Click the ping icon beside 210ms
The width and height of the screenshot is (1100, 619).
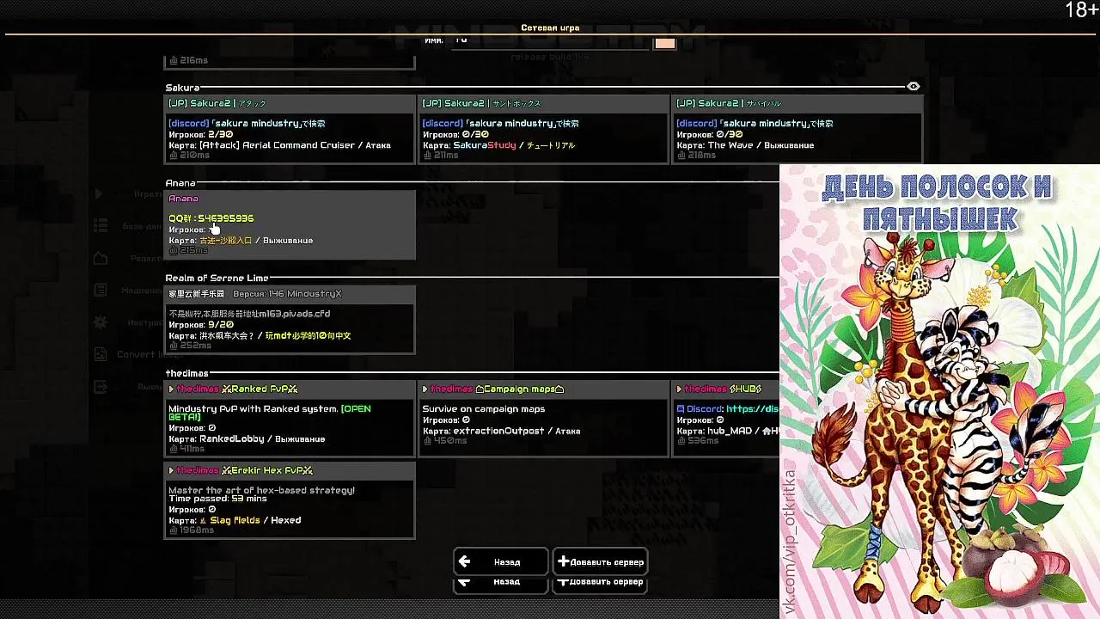[x=173, y=156]
